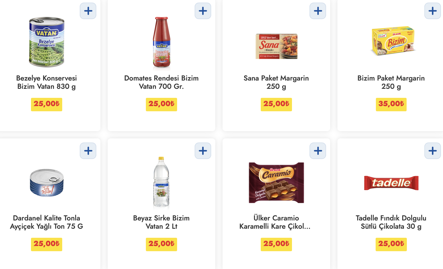Click plus icon on Sana Paket Margarin
The image size is (443, 269).
(x=318, y=11)
